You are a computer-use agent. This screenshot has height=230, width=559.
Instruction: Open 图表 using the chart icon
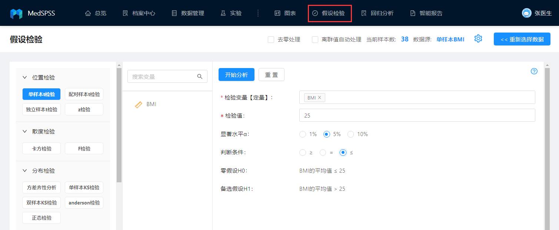pos(277,13)
